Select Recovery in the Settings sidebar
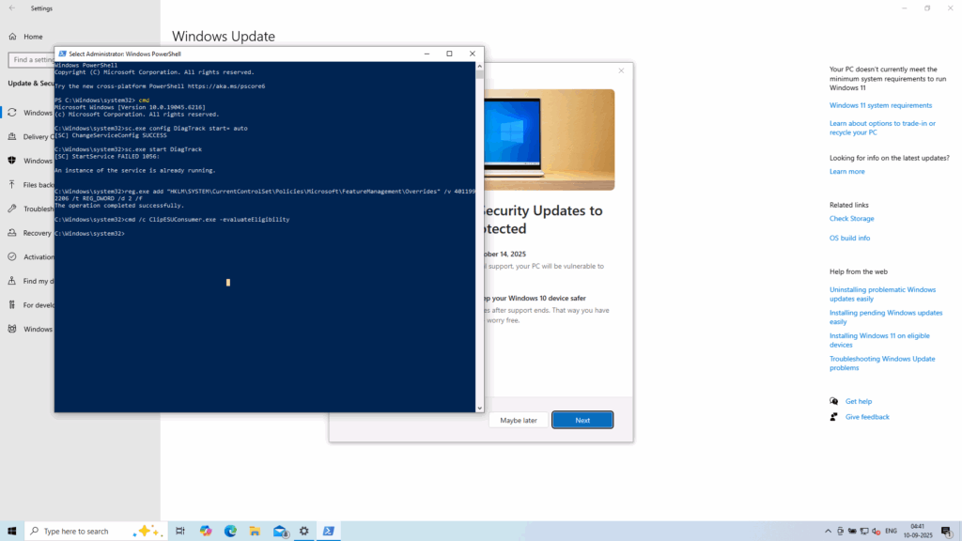The width and height of the screenshot is (962, 541). [36, 232]
